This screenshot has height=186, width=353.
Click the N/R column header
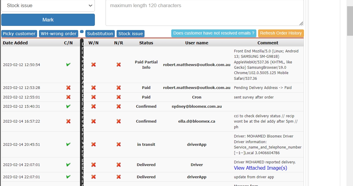119,43
